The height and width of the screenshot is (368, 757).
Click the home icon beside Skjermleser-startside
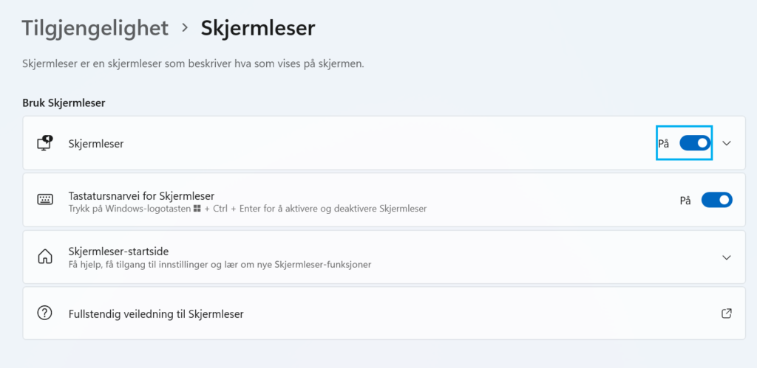(x=45, y=257)
